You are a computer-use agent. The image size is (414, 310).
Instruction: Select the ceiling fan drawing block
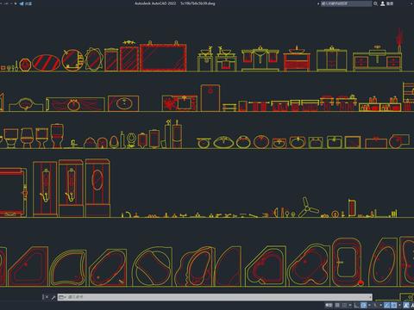click(x=308, y=208)
